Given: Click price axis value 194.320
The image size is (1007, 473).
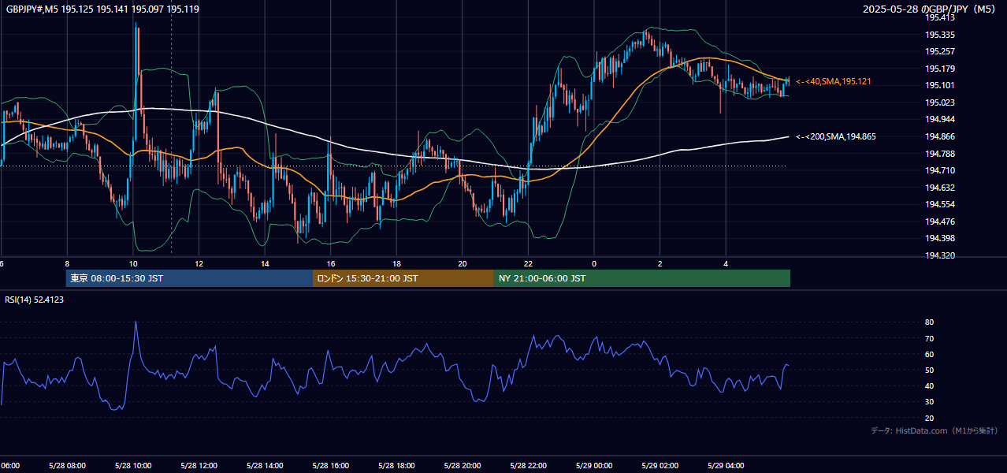Looking at the screenshot, I should (x=940, y=255).
